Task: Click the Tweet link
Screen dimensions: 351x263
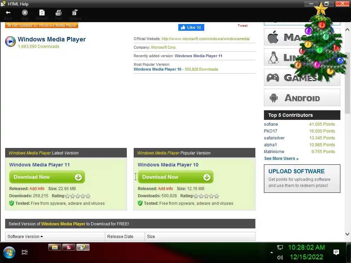Action: [x=242, y=25]
